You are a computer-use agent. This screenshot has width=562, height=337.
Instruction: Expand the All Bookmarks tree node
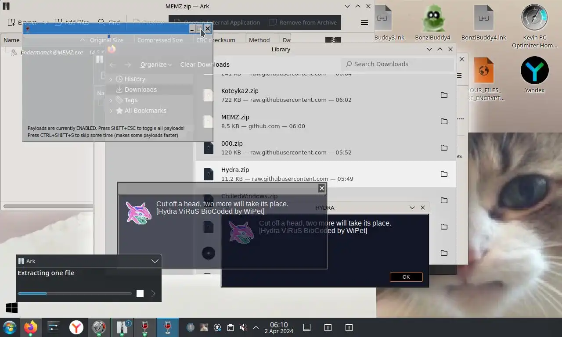(x=111, y=111)
